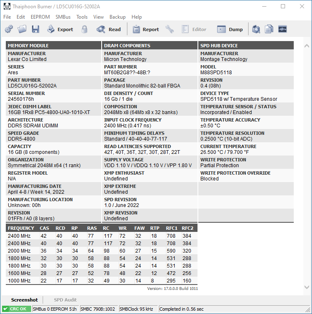Click the DRAM COMPONENTS section header
The width and height of the screenshot is (312, 314).
(x=150, y=46)
